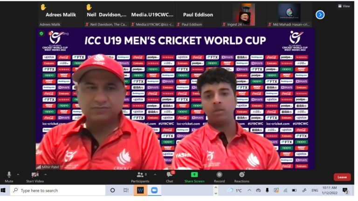The width and height of the screenshot is (358, 201).
Task: Click the microphone tray icon
Action: [x=267, y=190]
